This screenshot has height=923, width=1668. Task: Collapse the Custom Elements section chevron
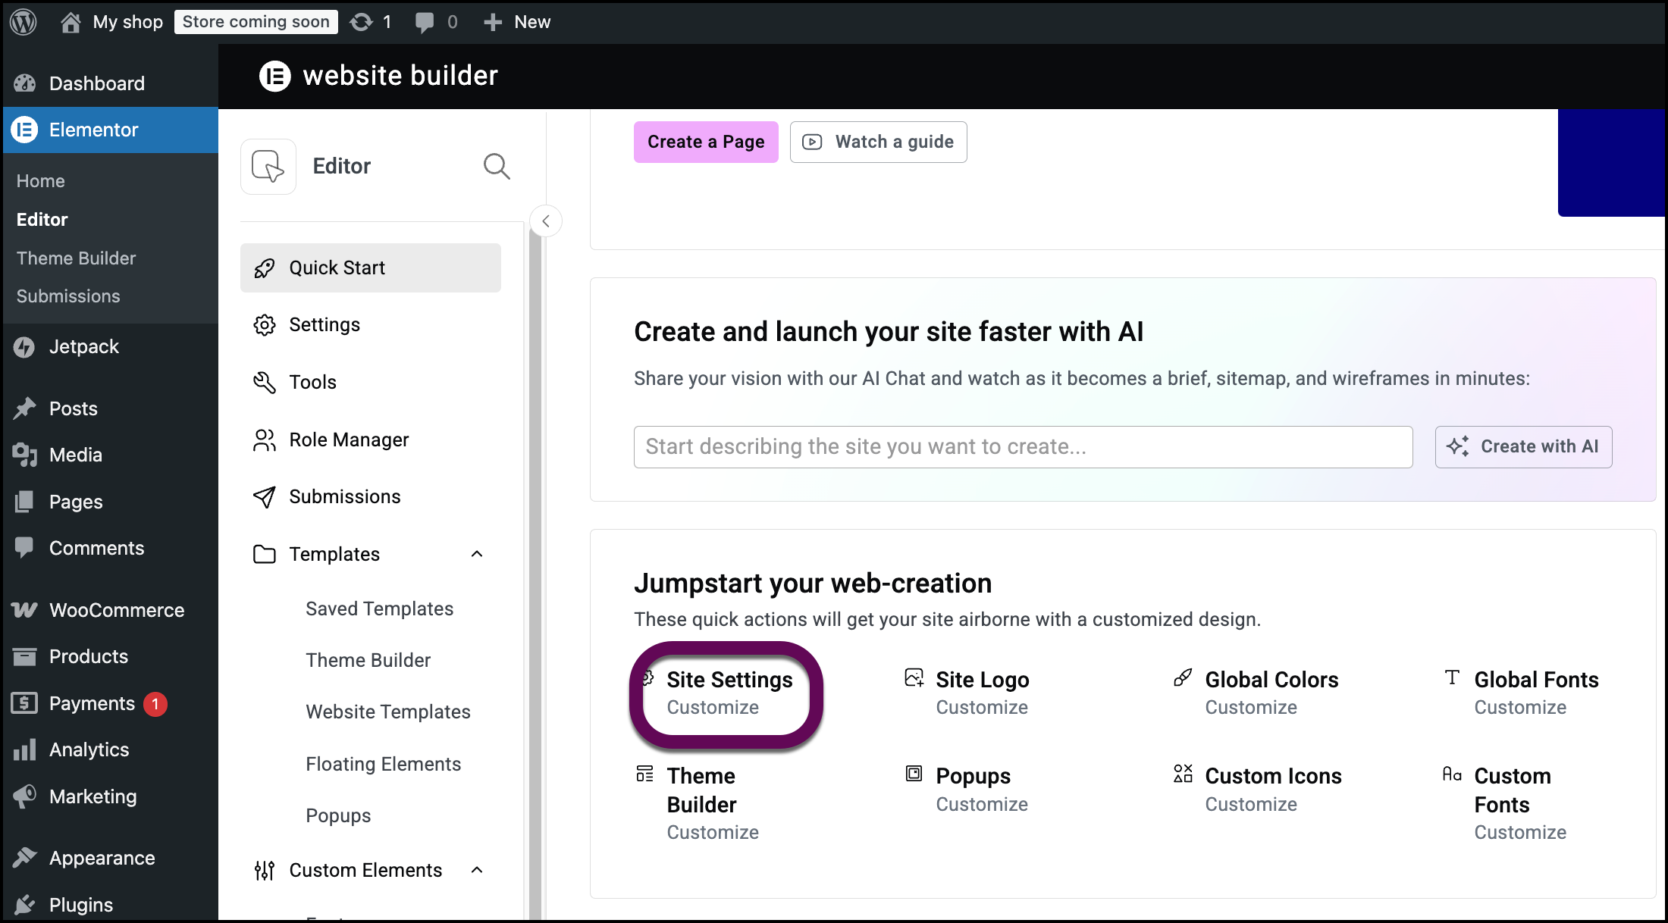[x=477, y=870]
